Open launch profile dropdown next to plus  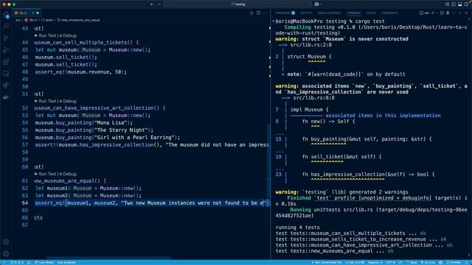[437, 13]
